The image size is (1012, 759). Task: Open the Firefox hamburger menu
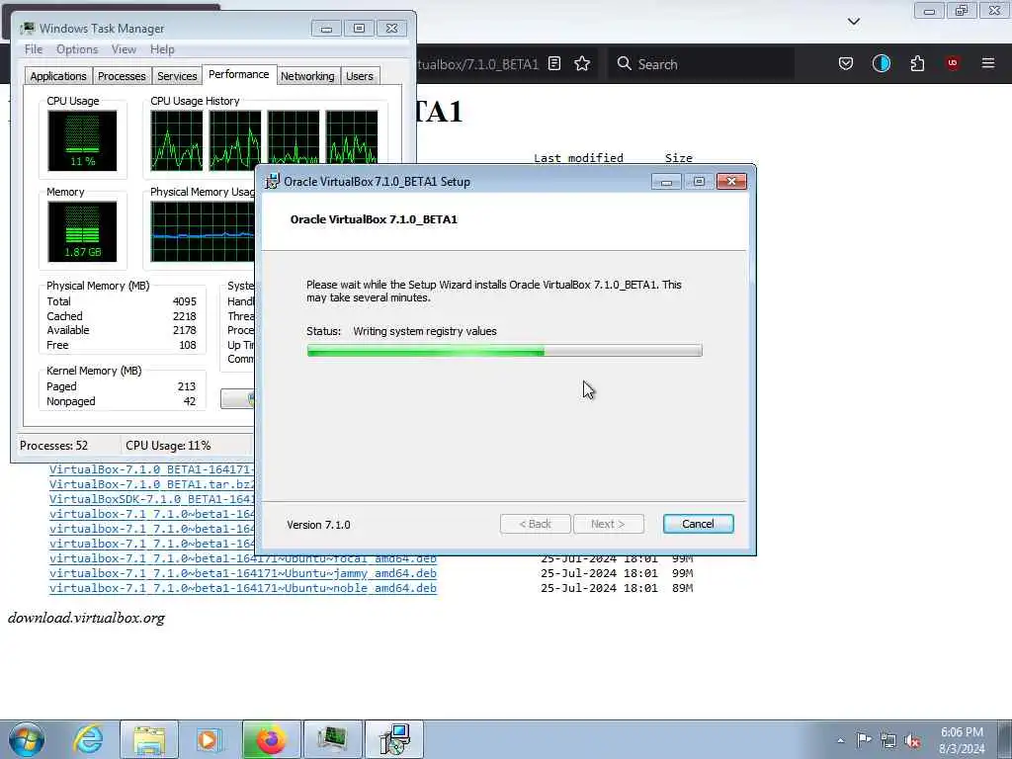[x=988, y=63]
